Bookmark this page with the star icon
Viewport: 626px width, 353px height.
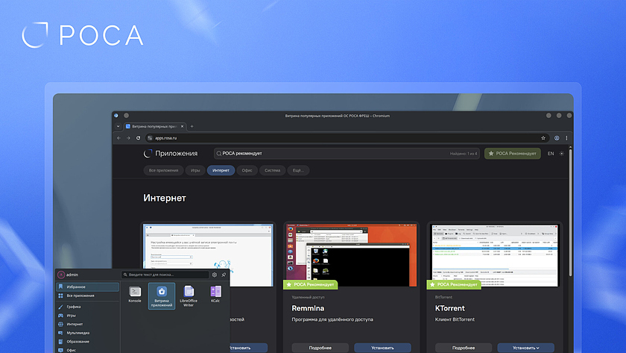click(543, 138)
